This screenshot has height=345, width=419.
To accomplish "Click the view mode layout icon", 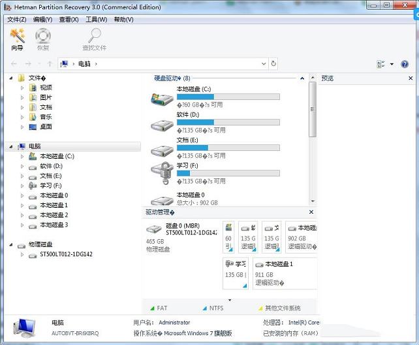I will point(380,64).
